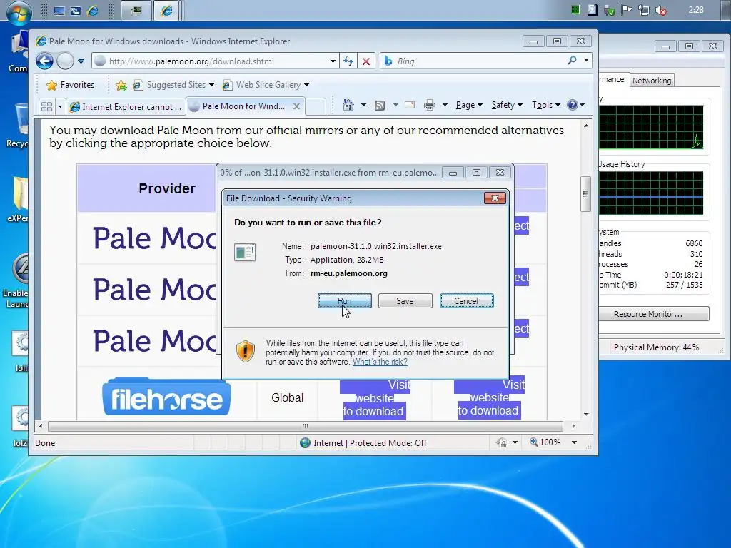Select Task Manager taskbar button

point(136,10)
